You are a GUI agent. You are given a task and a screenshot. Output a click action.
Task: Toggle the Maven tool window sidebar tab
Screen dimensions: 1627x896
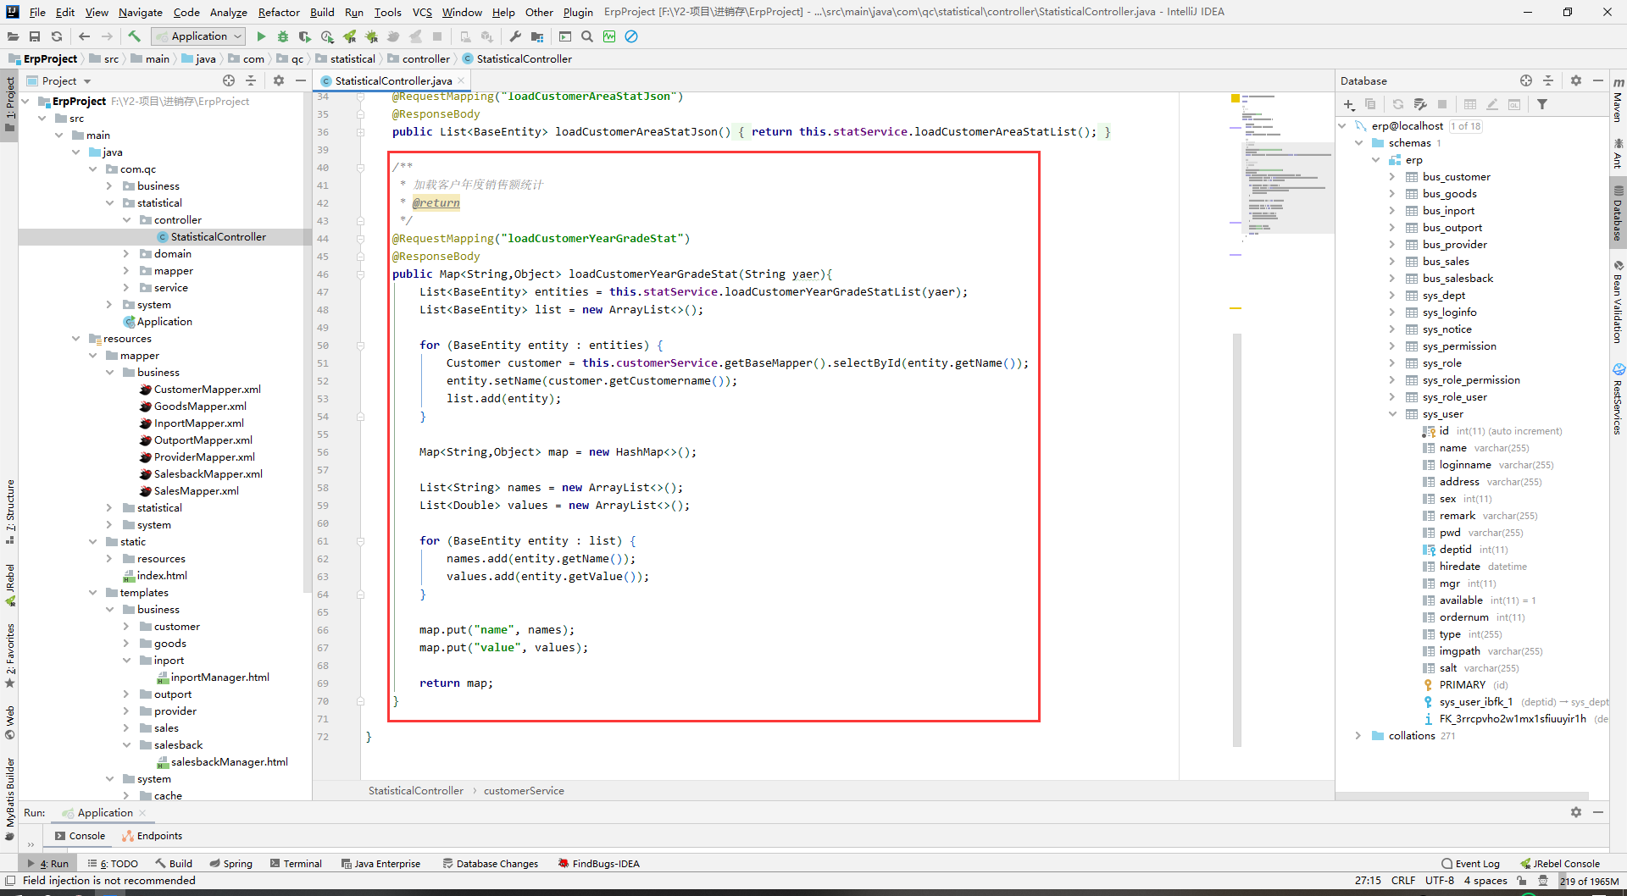pos(1618,102)
